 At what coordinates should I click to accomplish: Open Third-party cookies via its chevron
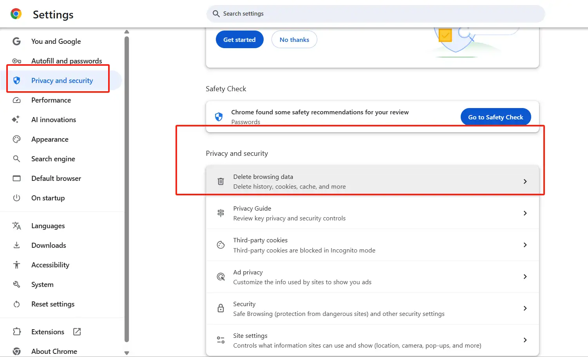[525, 245]
